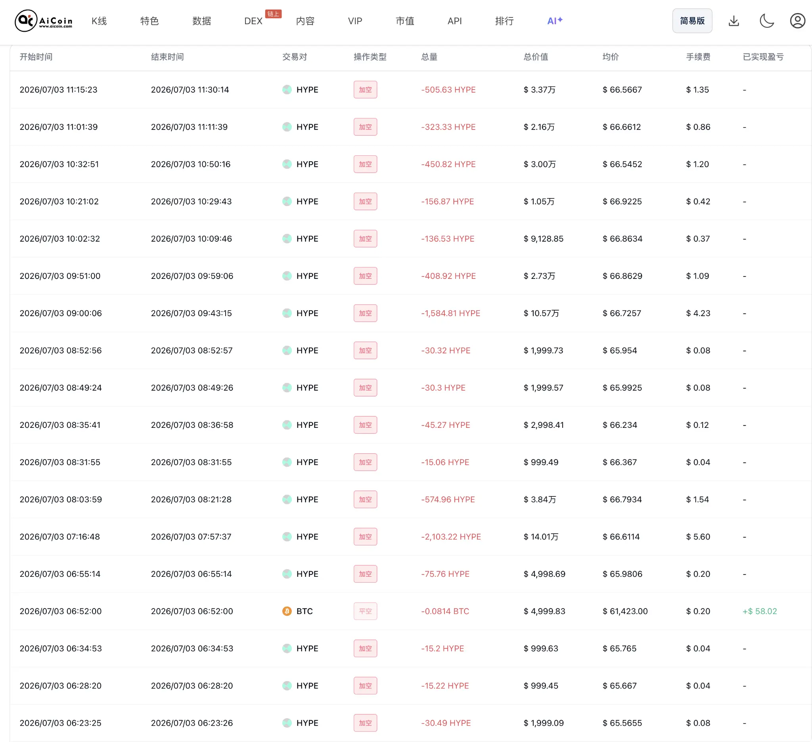Click the $ 5.60 fee value
812x742 pixels.
point(698,536)
